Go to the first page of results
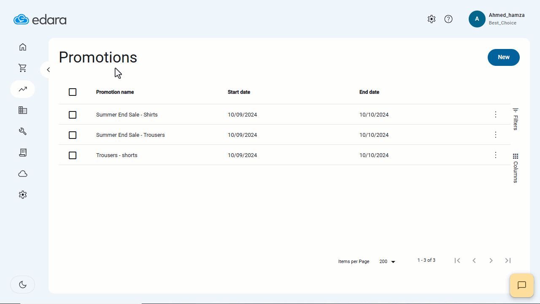The height and width of the screenshot is (304, 540). (x=457, y=261)
